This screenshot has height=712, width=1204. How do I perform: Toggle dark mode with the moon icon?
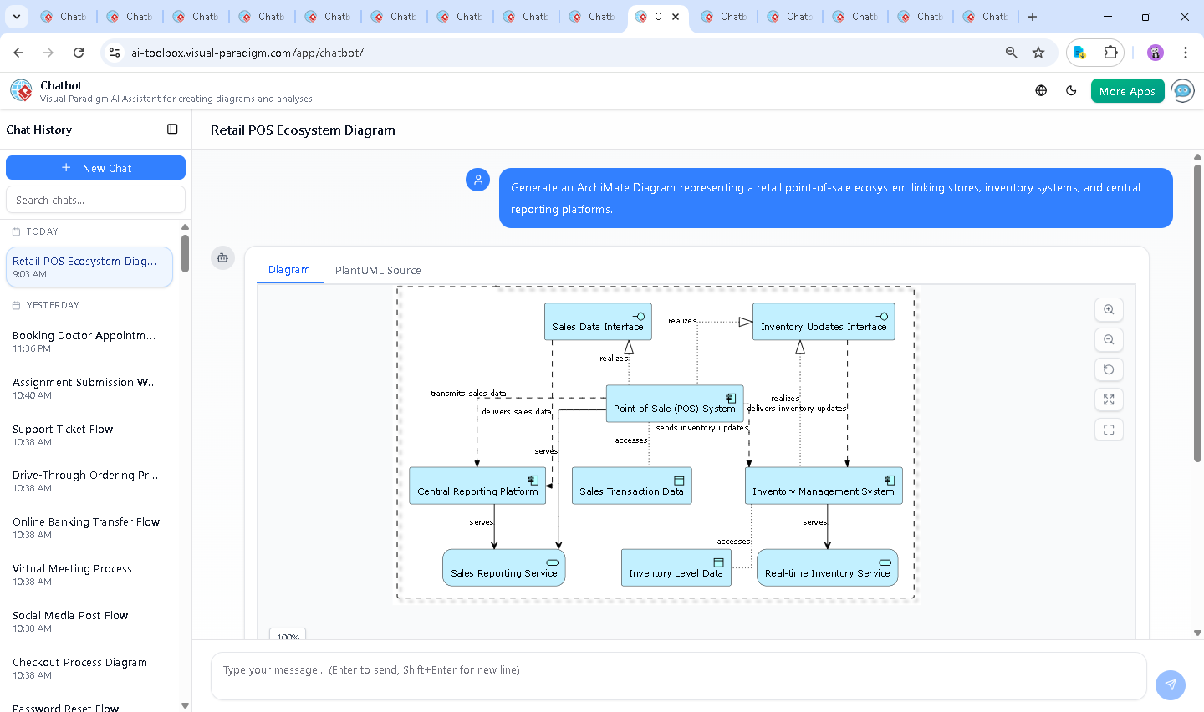point(1071,90)
